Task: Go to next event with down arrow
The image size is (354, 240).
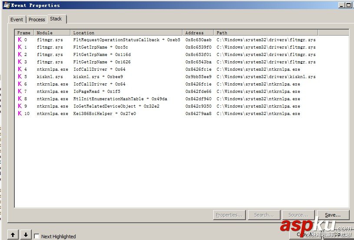Action: 26,235
